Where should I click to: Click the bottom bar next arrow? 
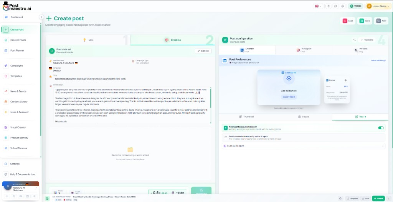pos(389,199)
